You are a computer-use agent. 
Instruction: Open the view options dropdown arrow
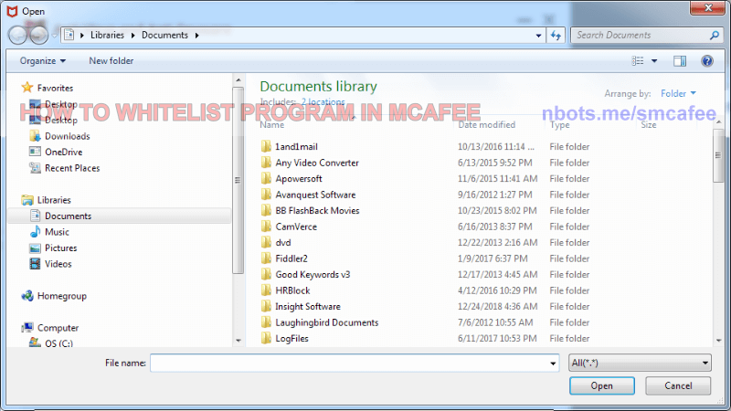654,61
